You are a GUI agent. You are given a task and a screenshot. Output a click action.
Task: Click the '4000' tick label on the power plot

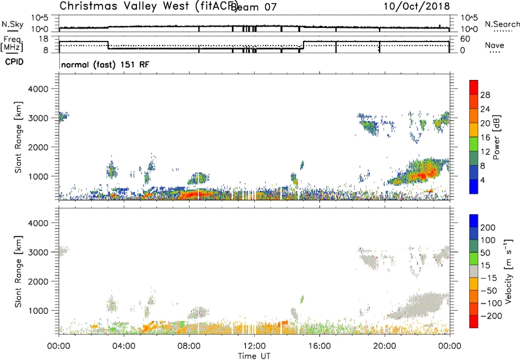38,89
